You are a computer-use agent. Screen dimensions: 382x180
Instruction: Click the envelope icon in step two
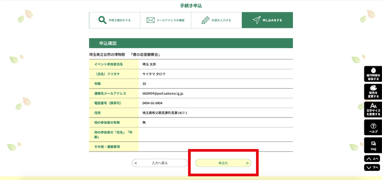(x=150, y=20)
